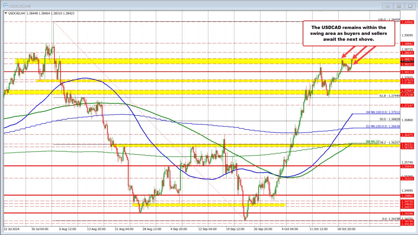418x235 pixels.
Task: Click the 1.35323 red price tag
Action: pyautogui.click(x=407, y=179)
